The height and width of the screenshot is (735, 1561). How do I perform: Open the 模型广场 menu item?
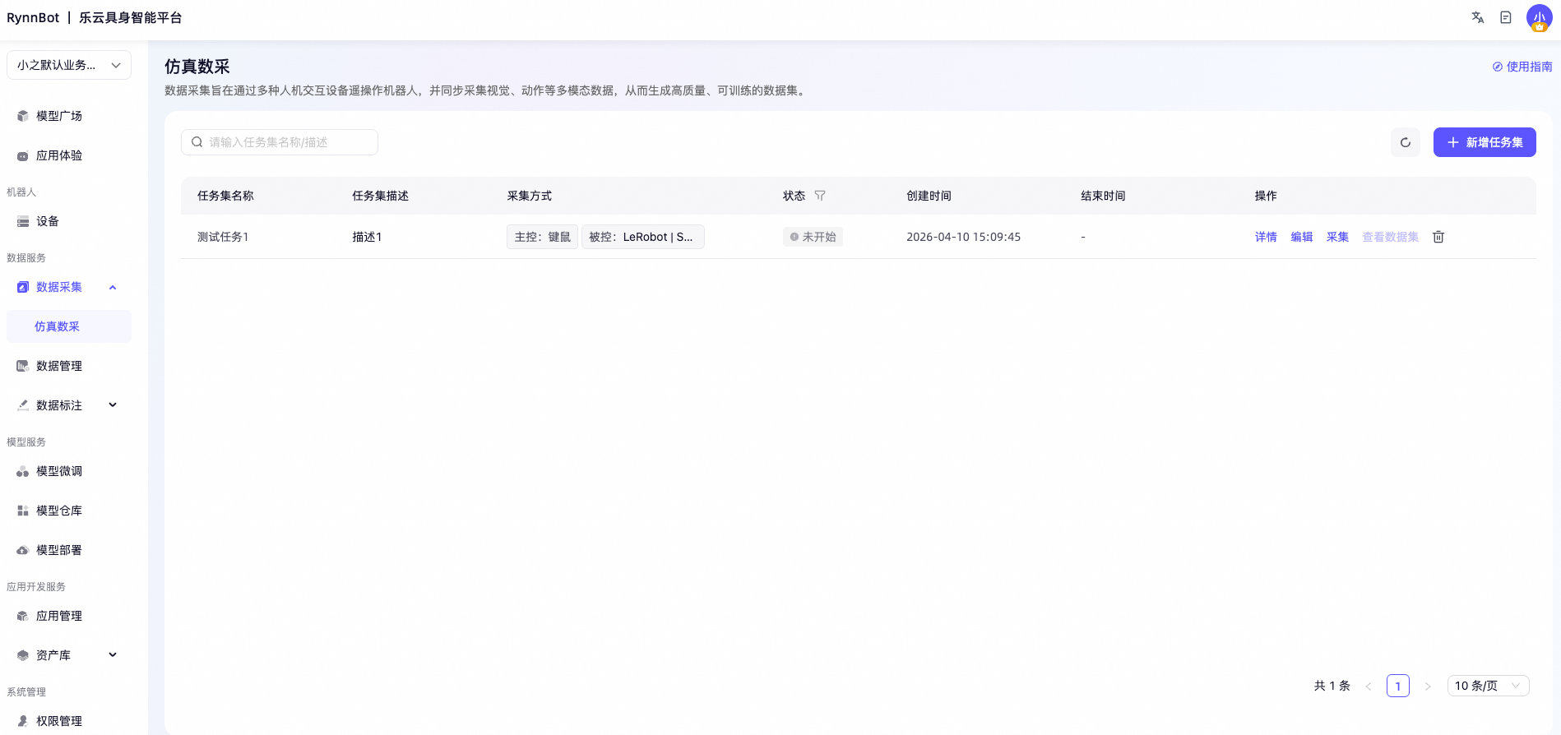coord(69,116)
